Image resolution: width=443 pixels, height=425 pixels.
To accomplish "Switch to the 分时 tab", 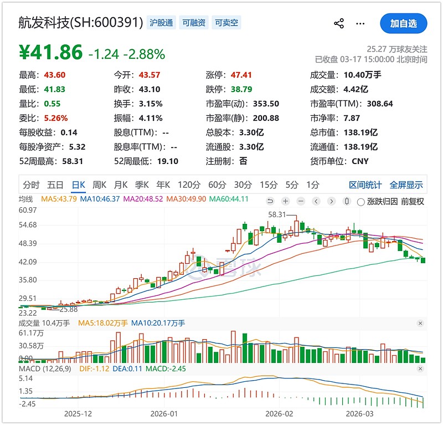I will 31,185.
